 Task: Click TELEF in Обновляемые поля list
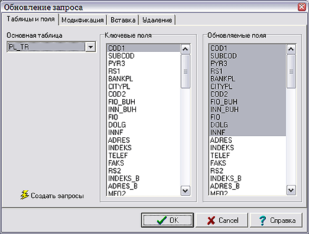tap(248, 155)
